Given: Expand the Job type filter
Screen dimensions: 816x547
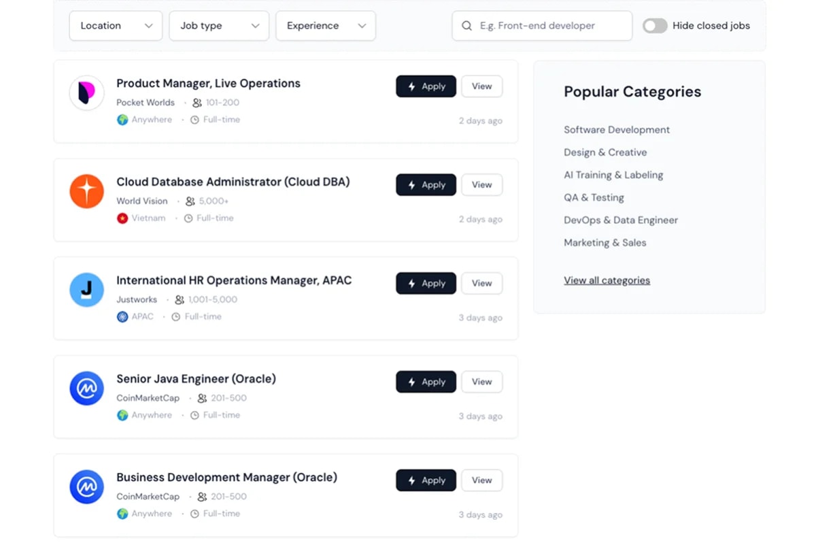Looking at the screenshot, I should (219, 26).
